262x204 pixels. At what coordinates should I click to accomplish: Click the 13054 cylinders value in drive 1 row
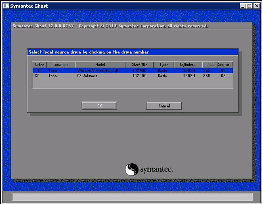[x=189, y=70]
